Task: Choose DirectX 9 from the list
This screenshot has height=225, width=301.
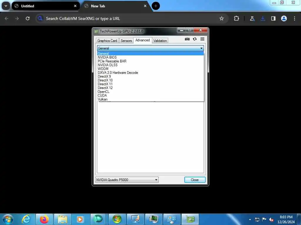Action: pyautogui.click(x=150, y=76)
